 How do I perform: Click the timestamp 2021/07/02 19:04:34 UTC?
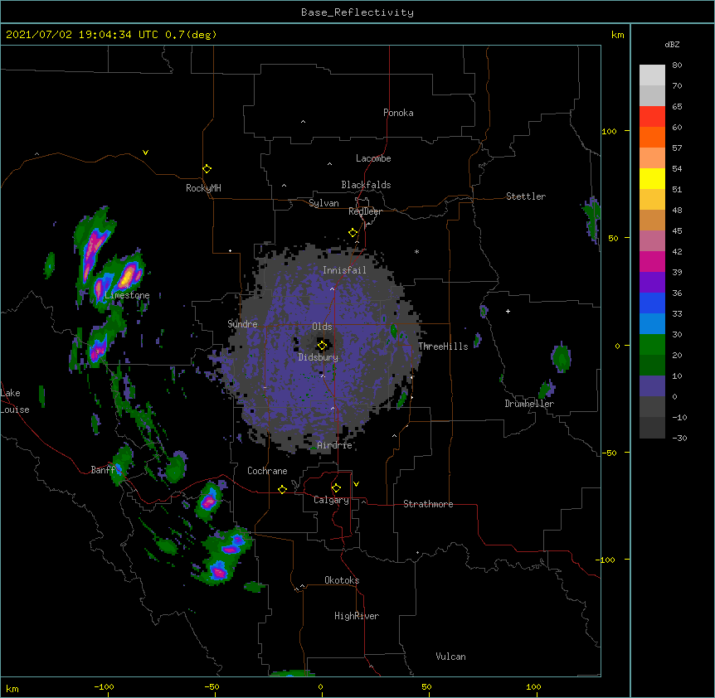tap(82, 35)
